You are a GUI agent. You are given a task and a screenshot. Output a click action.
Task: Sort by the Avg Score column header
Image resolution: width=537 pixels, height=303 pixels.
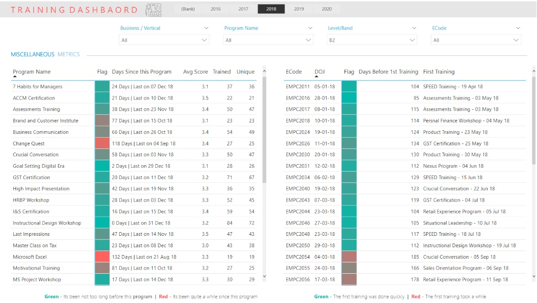pos(195,72)
